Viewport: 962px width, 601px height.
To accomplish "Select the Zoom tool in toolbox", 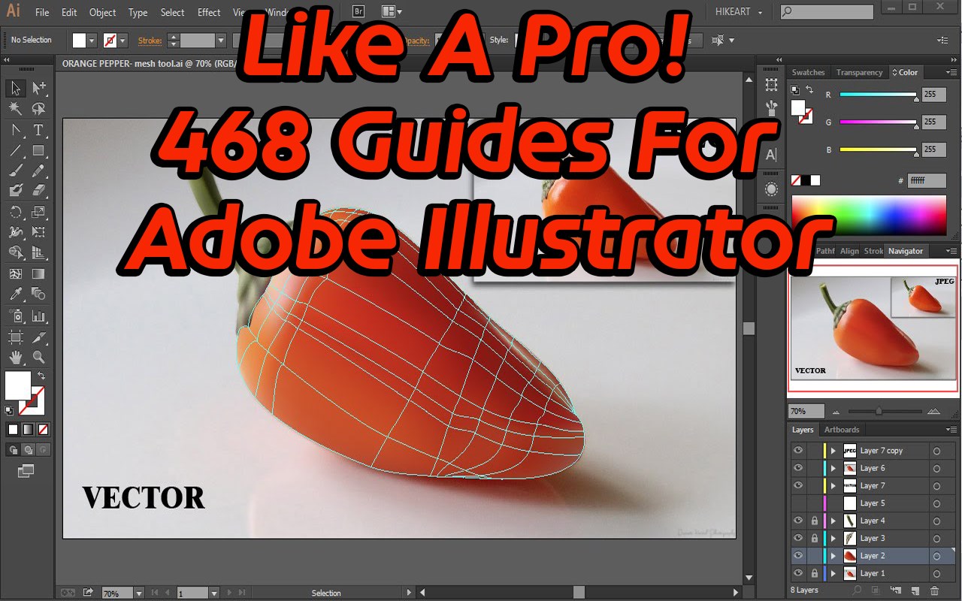I will click(x=38, y=357).
